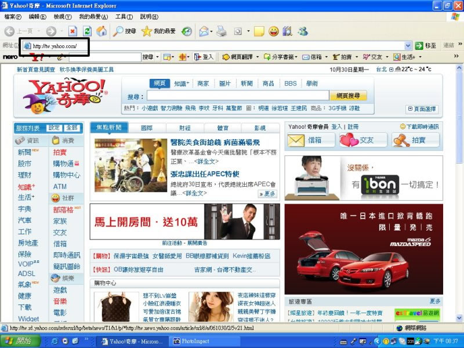Open the 檔案(F) menu
The width and height of the screenshot is (464, 348).
(x=13, y=17)
